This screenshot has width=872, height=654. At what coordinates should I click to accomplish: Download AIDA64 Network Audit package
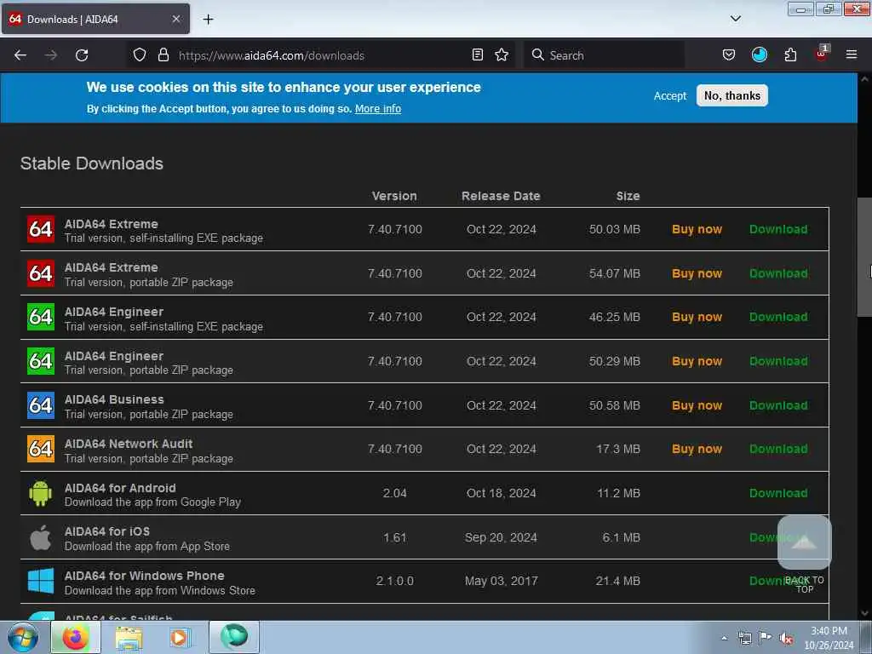point(778,449)
